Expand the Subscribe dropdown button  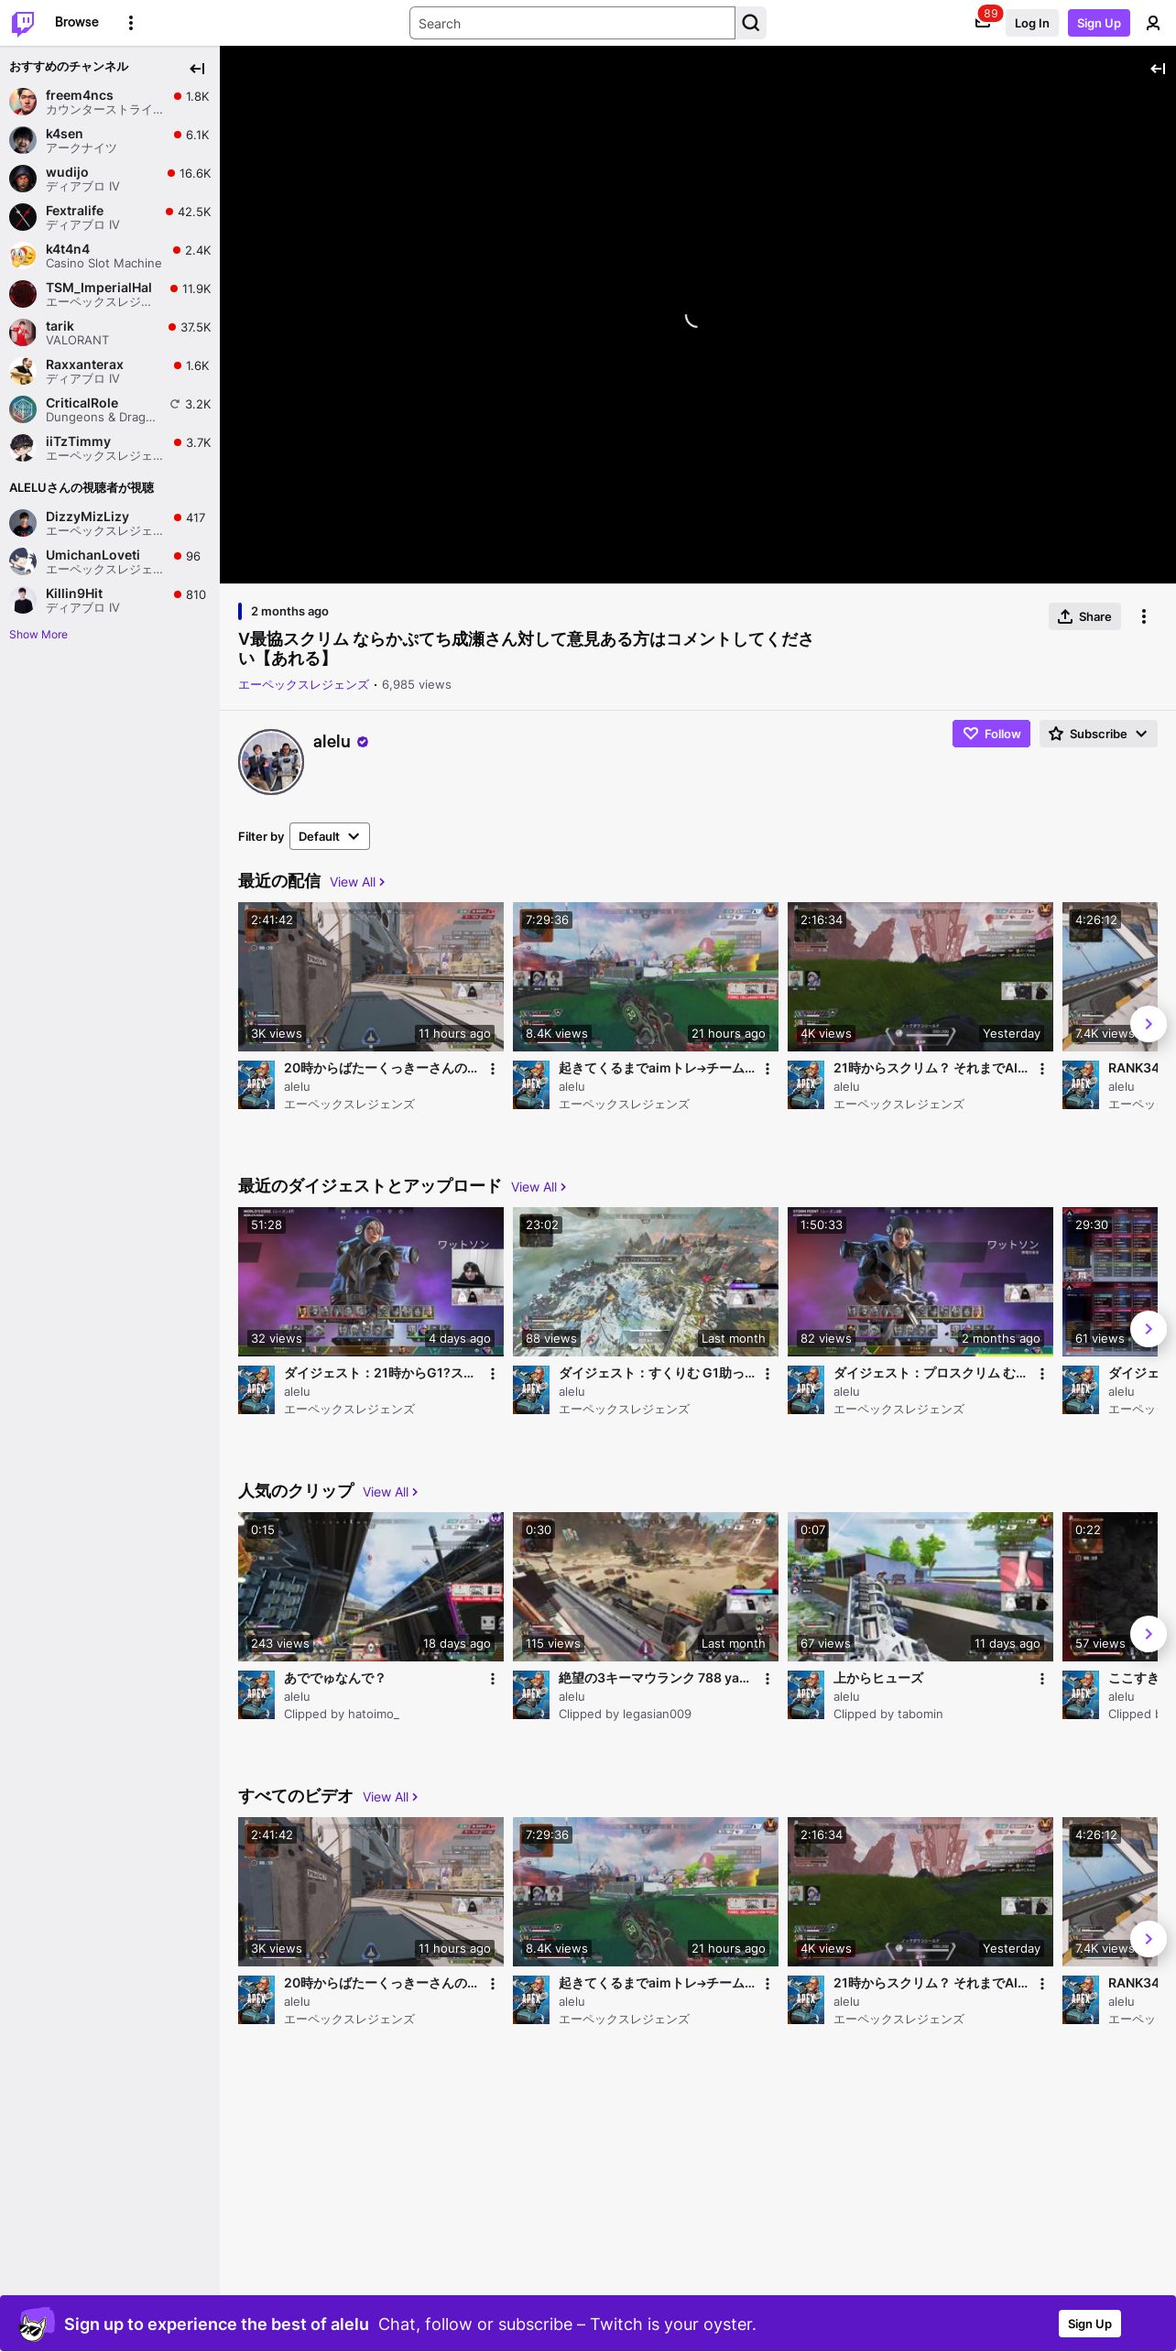pos(1098,734)
